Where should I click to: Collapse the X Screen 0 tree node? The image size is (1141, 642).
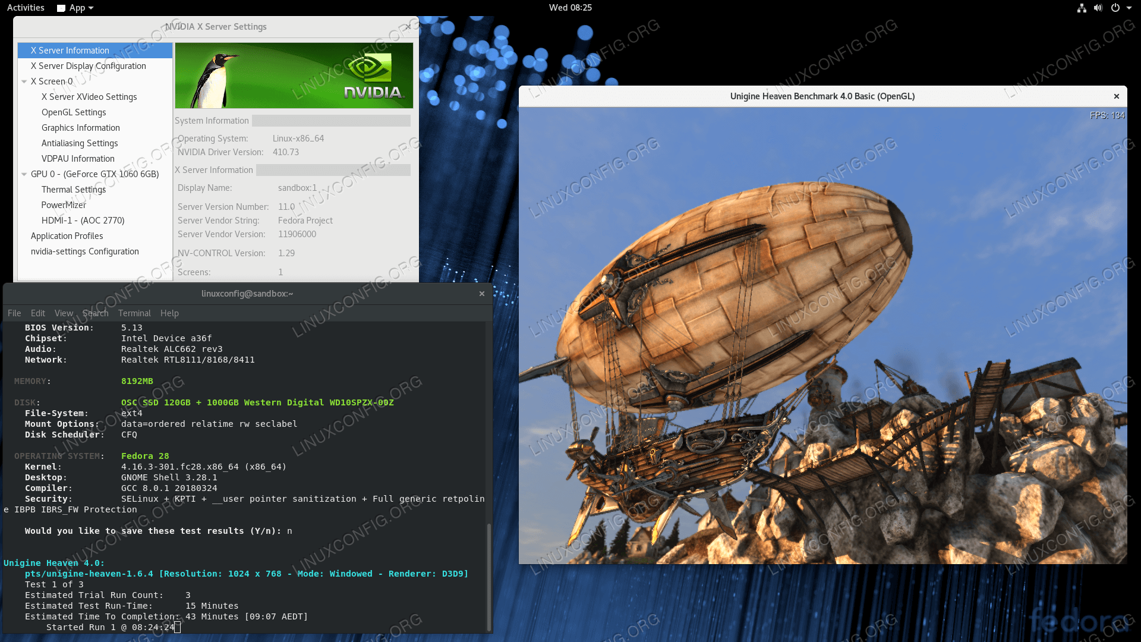pyautogui.click(x=24, y=81)
